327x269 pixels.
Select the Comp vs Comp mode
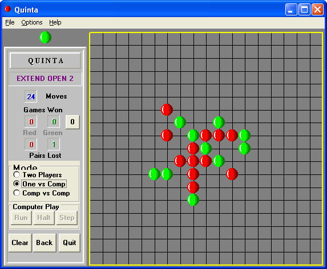pyautogui.click(x=42, y=193)
